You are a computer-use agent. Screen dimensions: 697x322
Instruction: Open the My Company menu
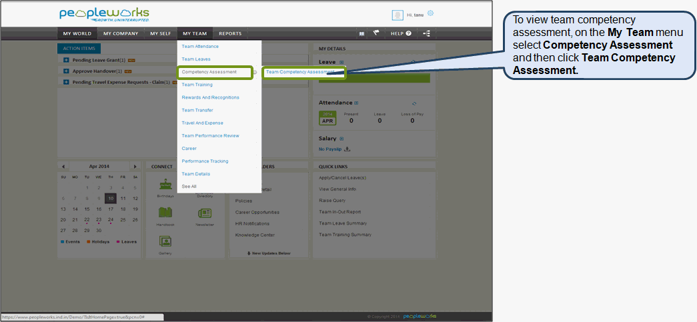(121, 33)
